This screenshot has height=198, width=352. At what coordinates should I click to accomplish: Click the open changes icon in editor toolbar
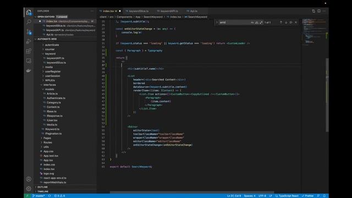pyautogui.click(x=313, y=11)
